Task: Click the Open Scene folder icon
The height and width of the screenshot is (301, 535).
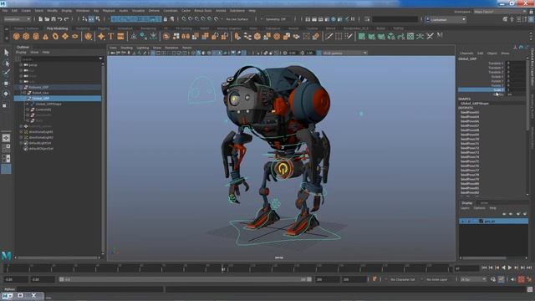Action: click(47, 19)
